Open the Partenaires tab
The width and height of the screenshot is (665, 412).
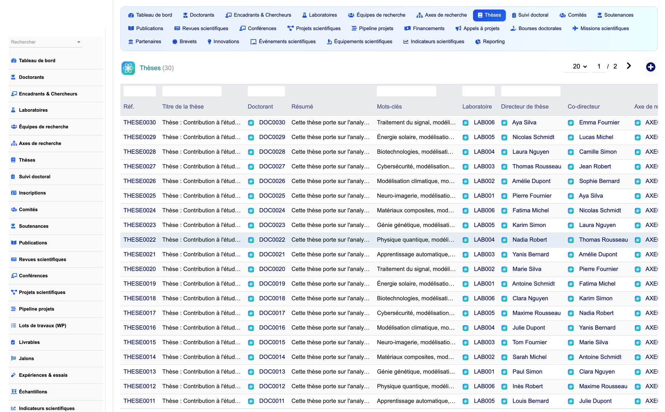click(x=145, y=42)
